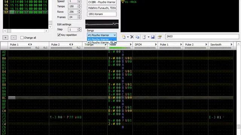Decrease Rows with the down arrow
Viewport: 241px width, 135px height.
(79, 13)
